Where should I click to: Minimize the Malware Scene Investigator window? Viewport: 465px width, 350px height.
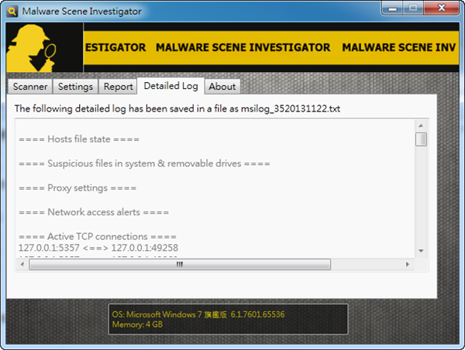click(x=392, y=8)
